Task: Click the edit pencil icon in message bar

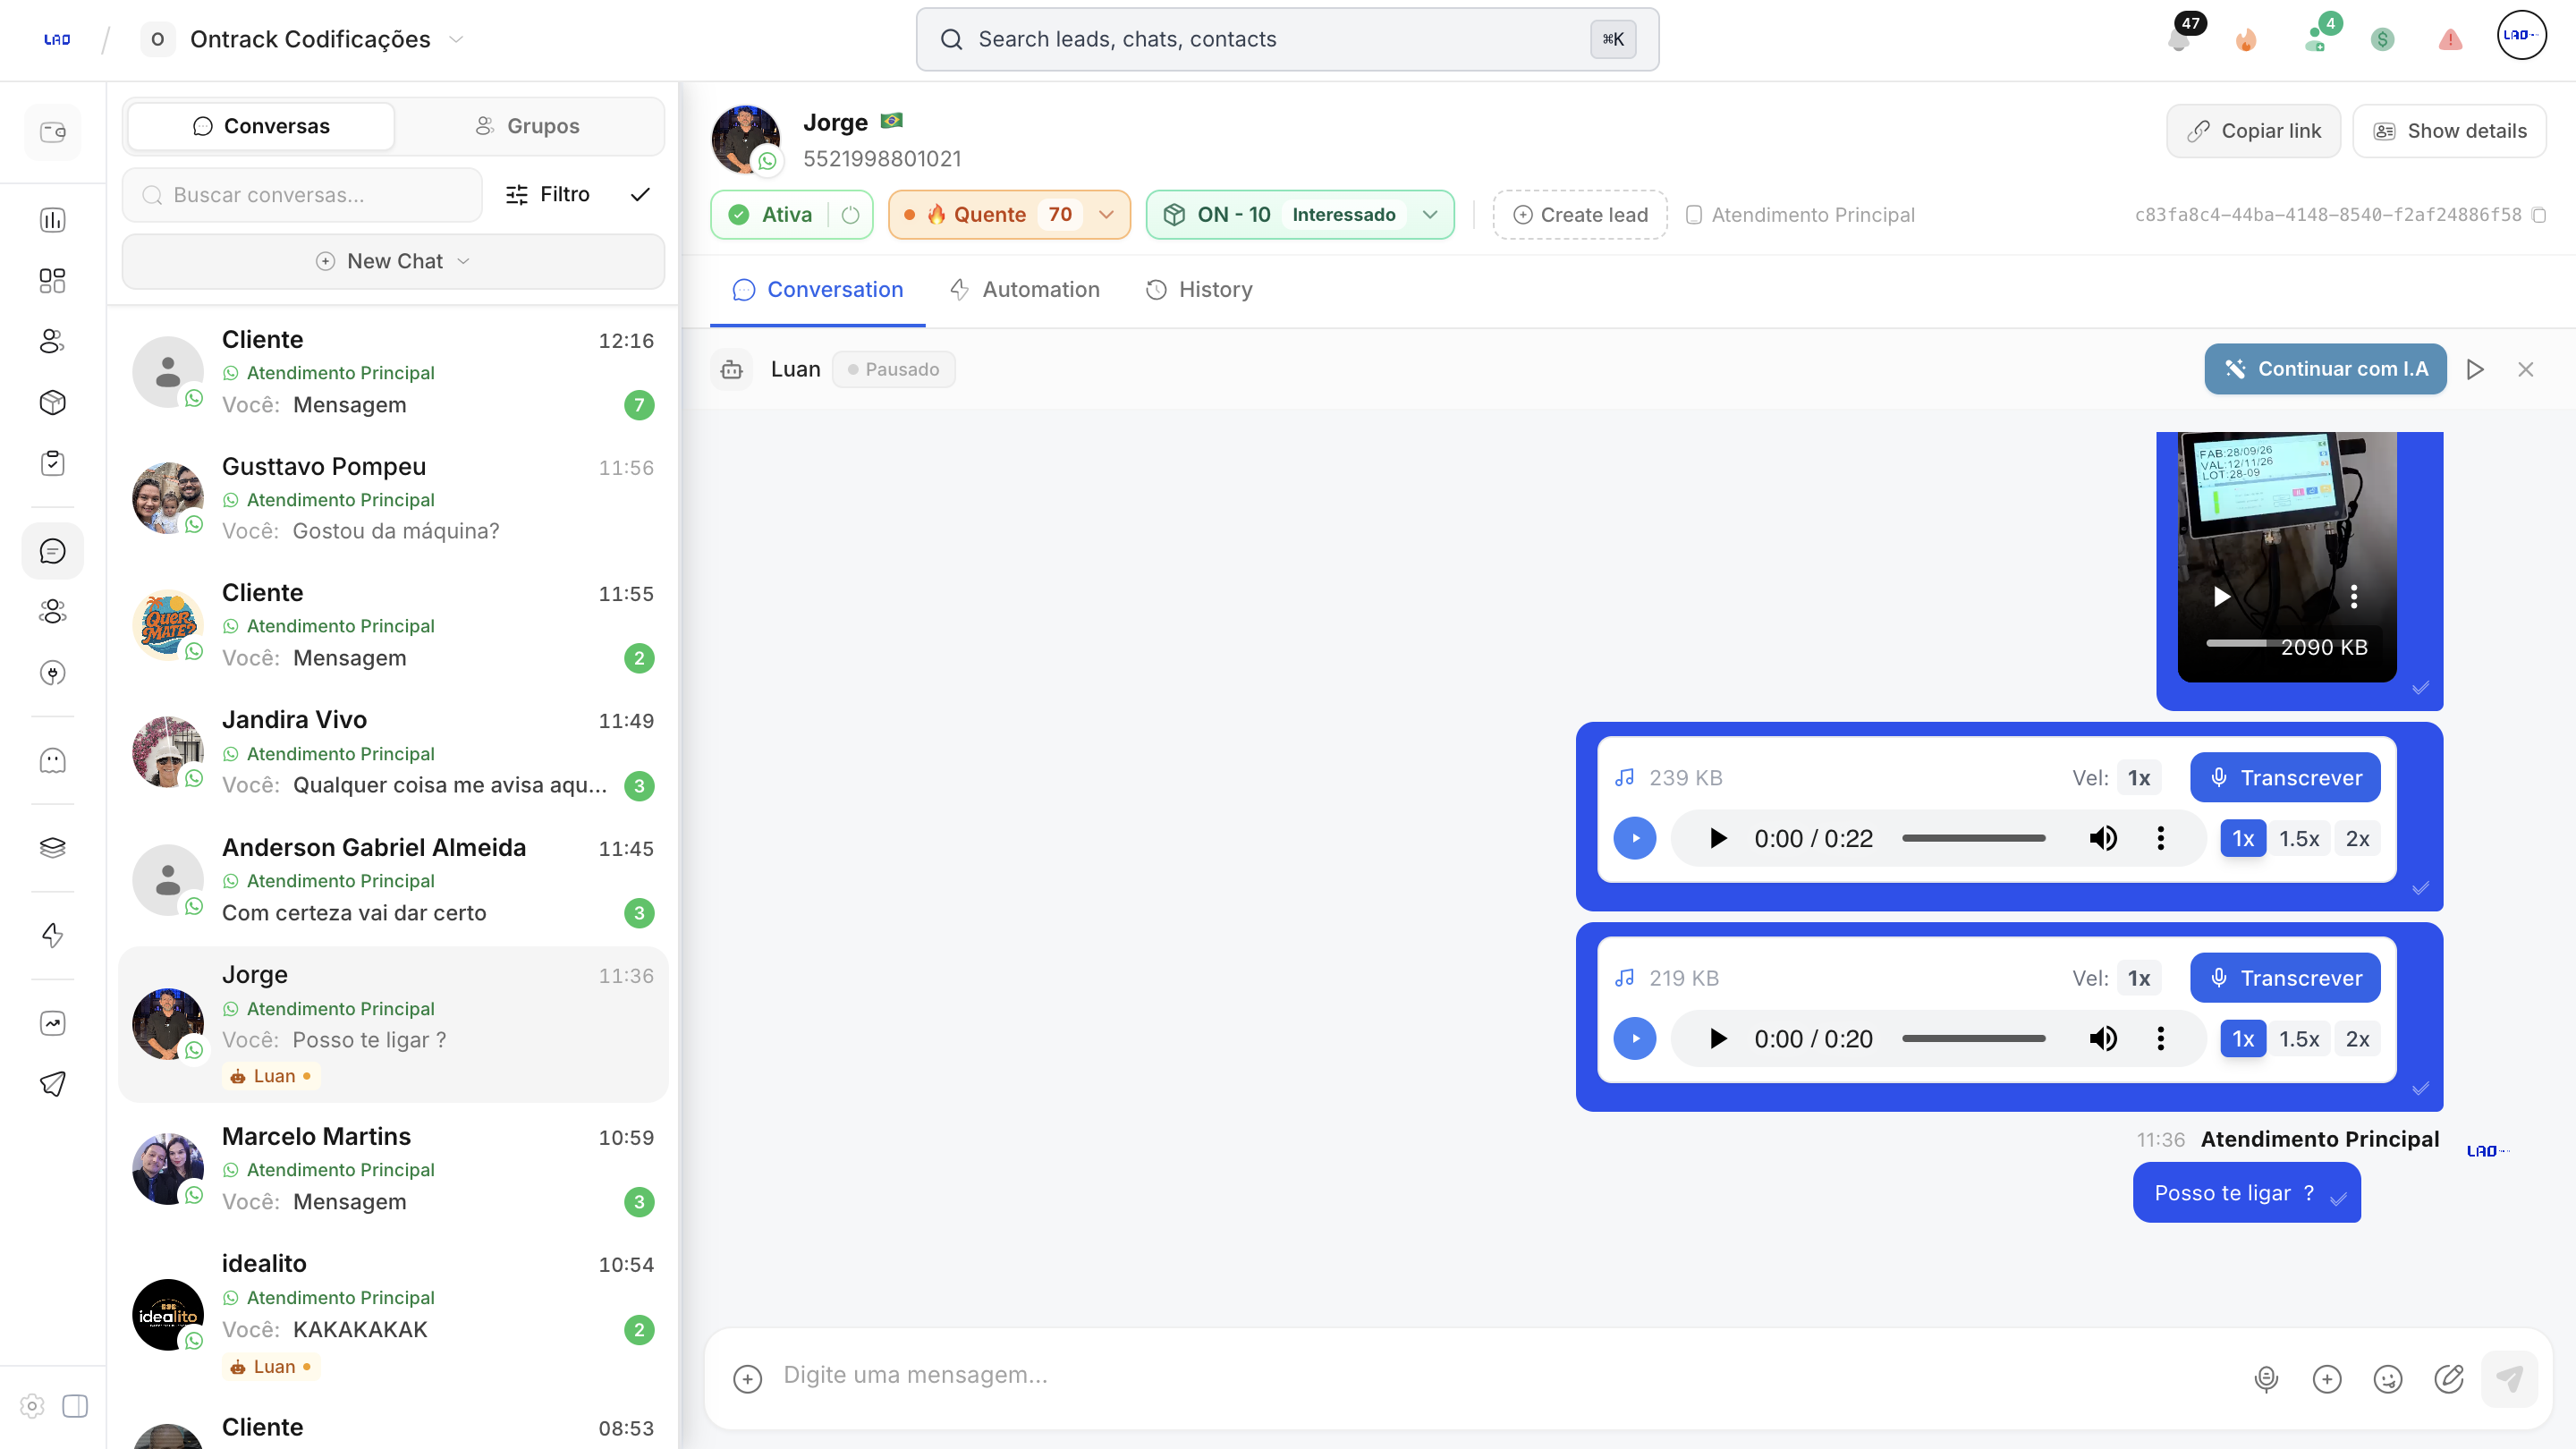Action: 2449,1379
